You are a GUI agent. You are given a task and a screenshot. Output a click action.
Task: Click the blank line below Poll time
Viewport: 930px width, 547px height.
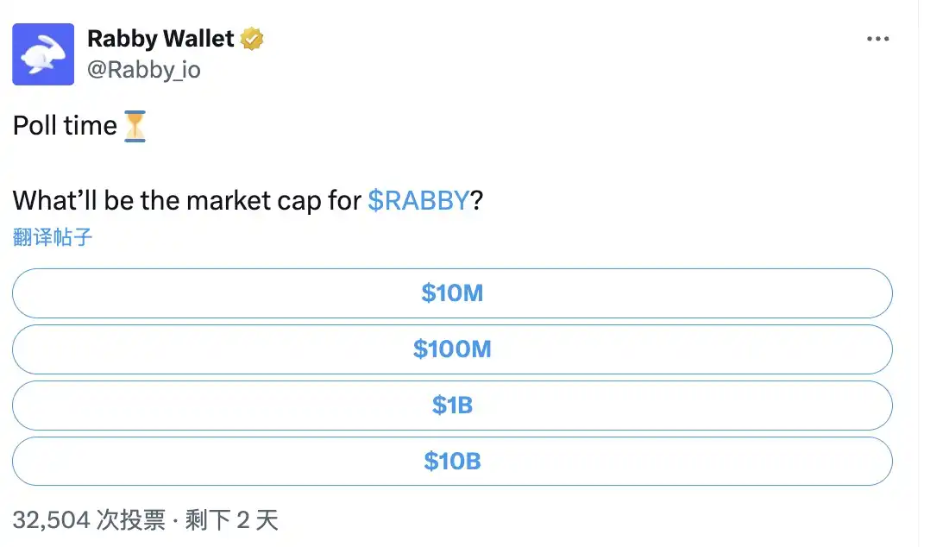(259, 163)
